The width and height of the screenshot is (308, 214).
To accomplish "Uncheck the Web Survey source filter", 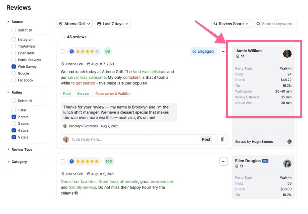I will click(x=14, y=67).
